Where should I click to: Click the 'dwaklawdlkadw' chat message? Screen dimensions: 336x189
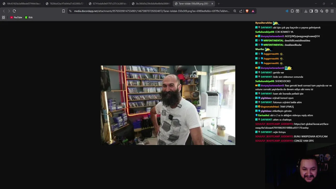[x=293, y=45]
